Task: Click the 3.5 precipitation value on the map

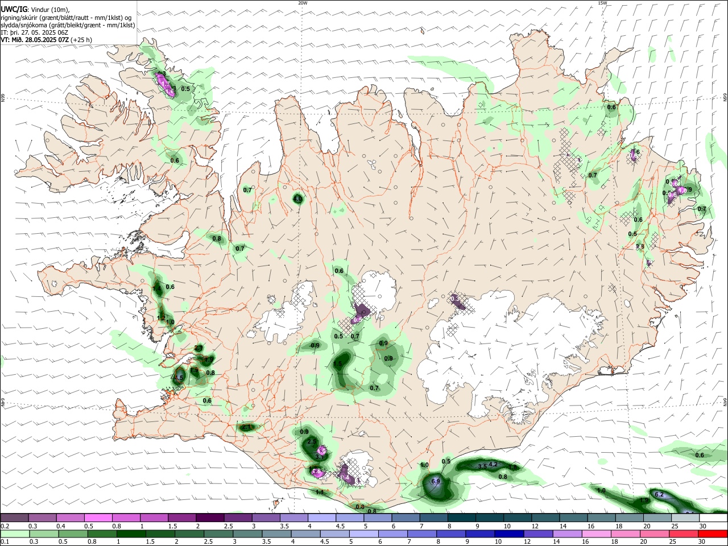Action: (x=482, y=466)
